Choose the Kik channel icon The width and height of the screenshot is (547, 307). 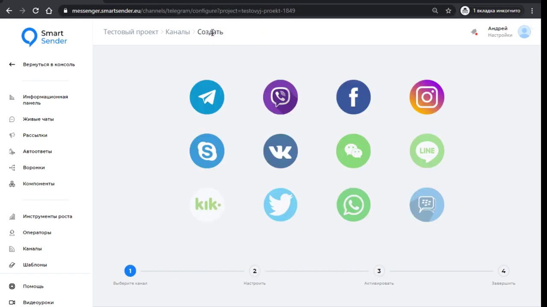point(207,205)
